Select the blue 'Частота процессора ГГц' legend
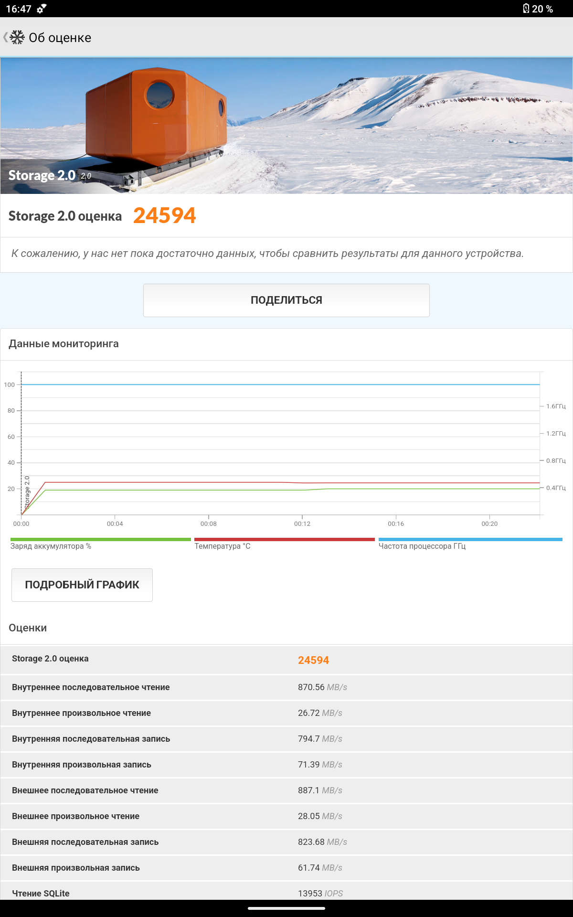 point(470,544)
